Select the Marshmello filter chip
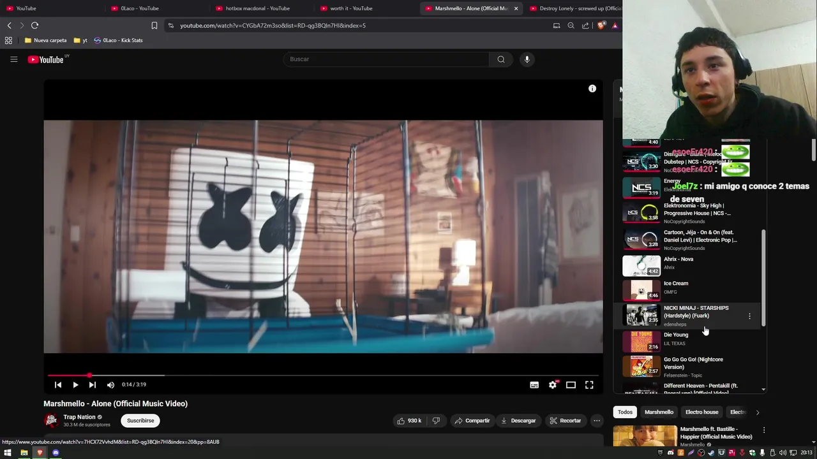The image size is (817, 459). (x=659, y=412)
